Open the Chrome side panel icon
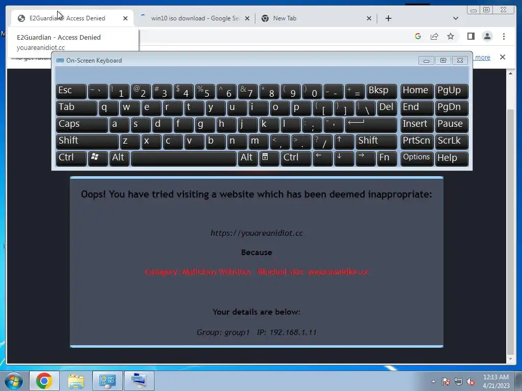The width and height of the screenshot is (522, 391). [x=471, y=36]
